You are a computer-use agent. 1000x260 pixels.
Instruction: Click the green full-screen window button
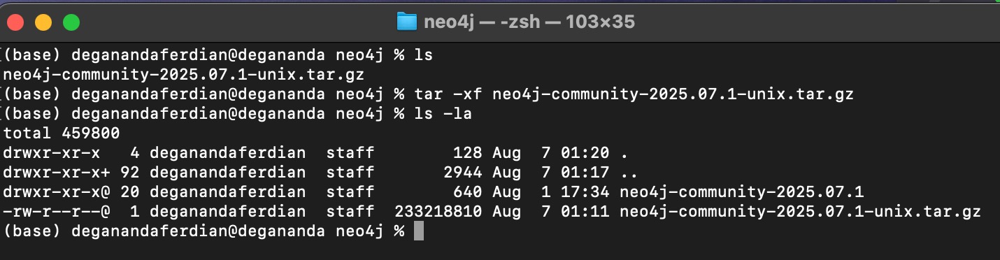(71, 22)
